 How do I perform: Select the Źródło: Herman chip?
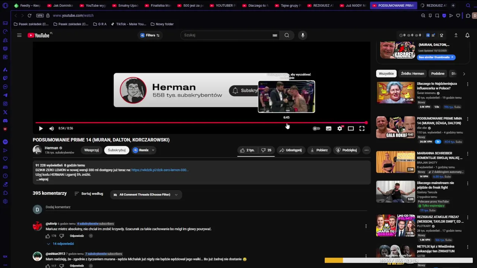tap(413, 74)
